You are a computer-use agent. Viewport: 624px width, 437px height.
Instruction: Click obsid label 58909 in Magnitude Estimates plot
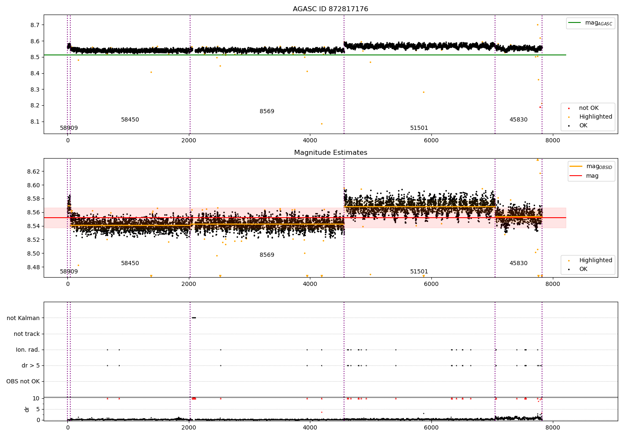(69, 272)
